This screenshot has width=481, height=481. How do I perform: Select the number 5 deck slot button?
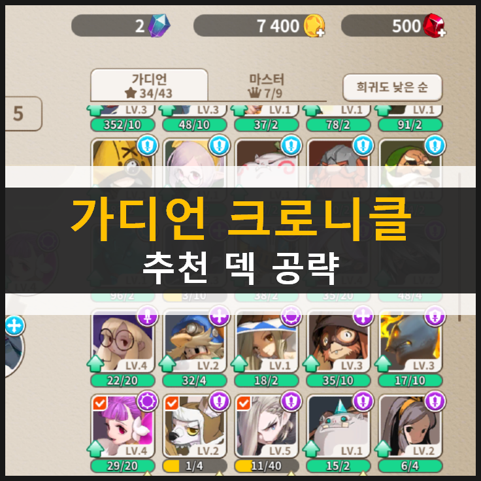click(22, 114)
